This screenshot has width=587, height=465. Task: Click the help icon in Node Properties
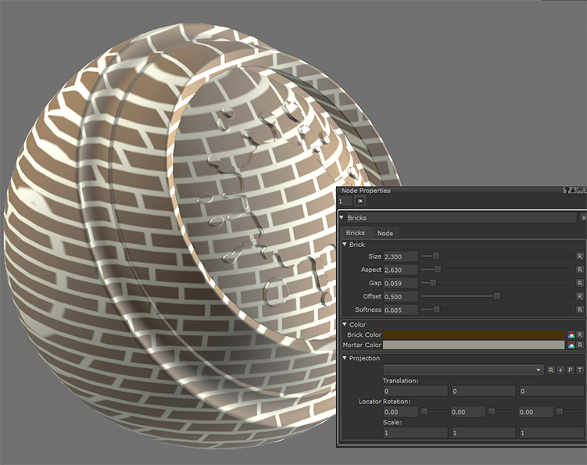click(x=566, y=191)
